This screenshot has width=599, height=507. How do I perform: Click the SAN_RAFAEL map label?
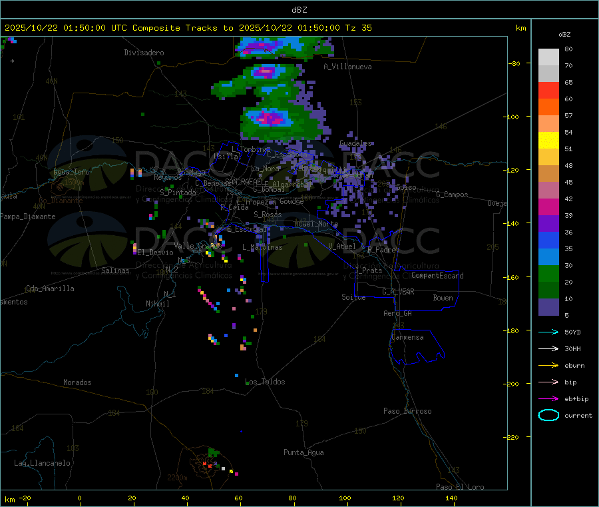244,181
